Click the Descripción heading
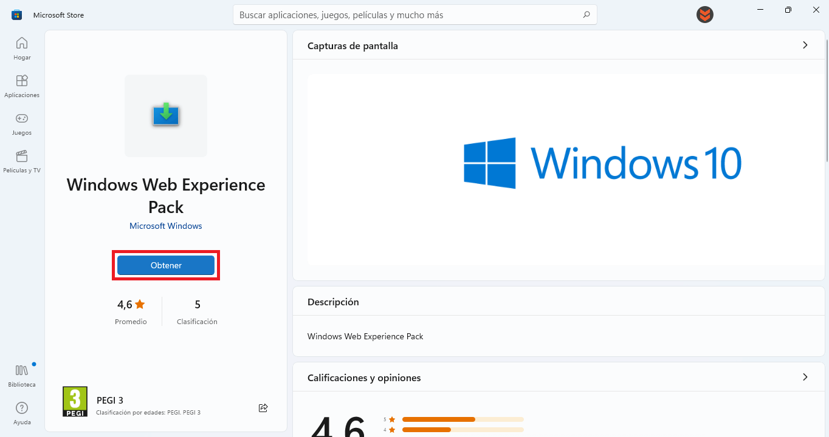Viewport: 829px width, 437px height. click(333, 302)
